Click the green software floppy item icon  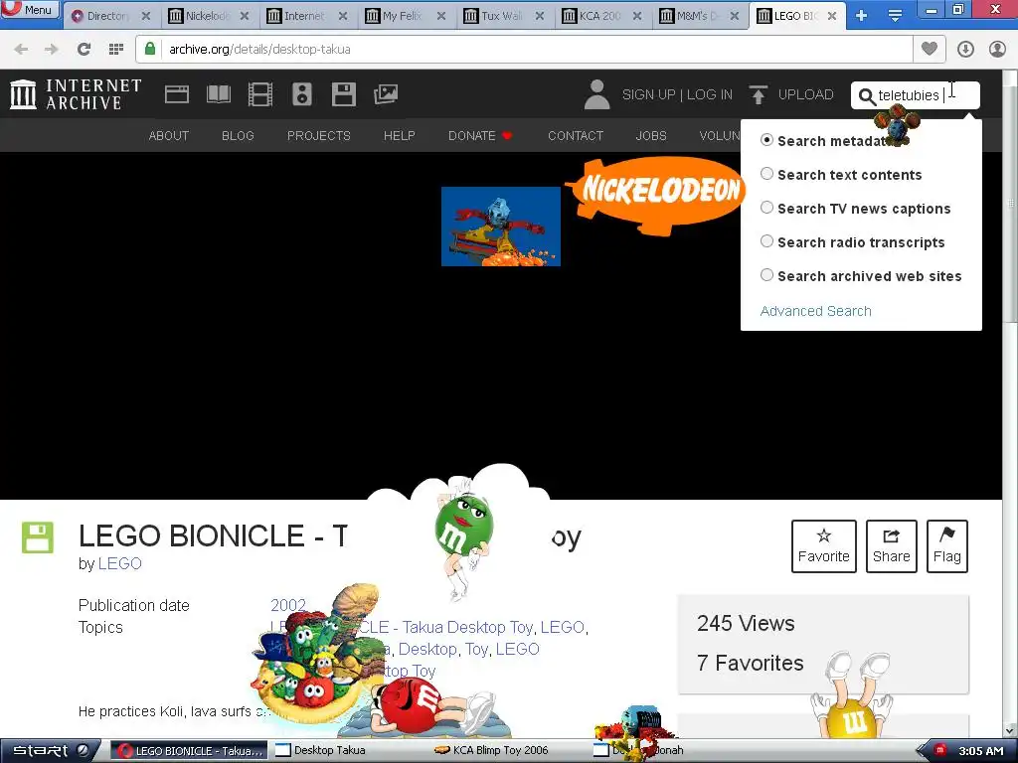pos(38,537)
